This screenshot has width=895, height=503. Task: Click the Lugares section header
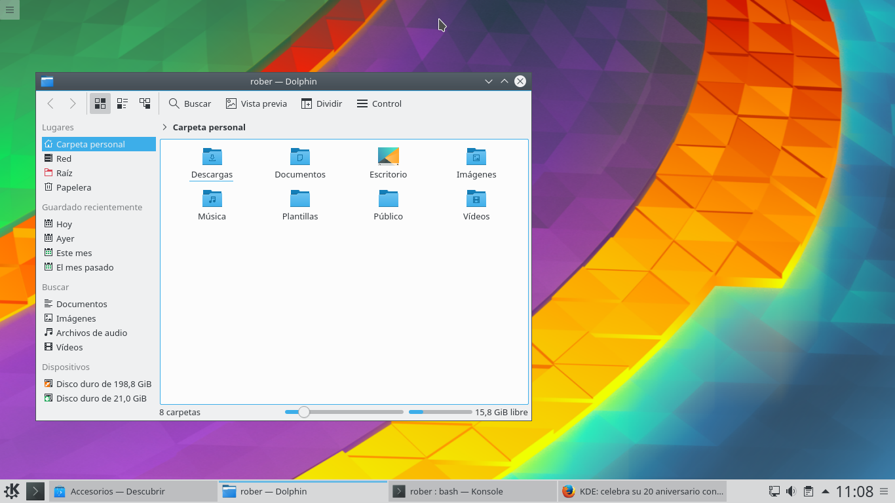click(58, 127)
